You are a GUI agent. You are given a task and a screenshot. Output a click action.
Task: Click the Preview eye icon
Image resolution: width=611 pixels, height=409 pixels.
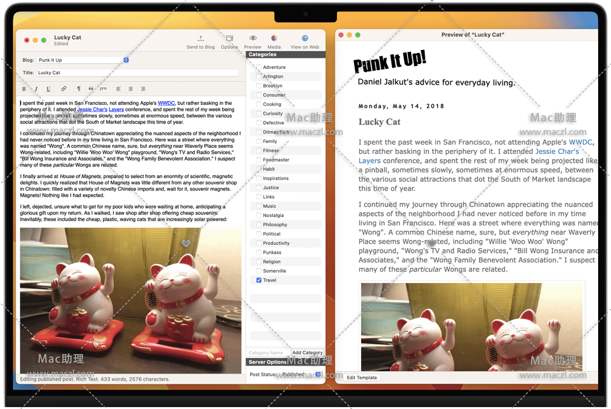pos(253,39)
